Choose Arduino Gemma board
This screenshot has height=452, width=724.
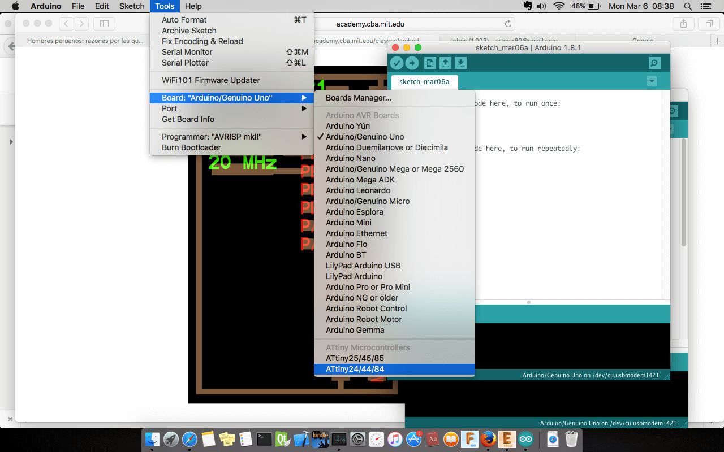[x=394, y=330]
